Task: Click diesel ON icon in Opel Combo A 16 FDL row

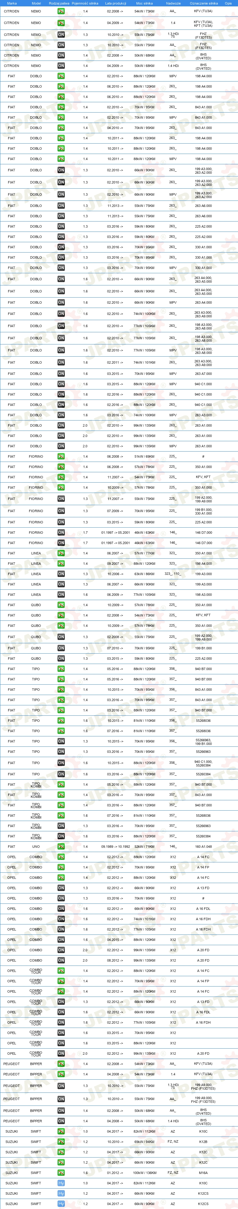Action: pyautogui.click(x=61, y=908)
